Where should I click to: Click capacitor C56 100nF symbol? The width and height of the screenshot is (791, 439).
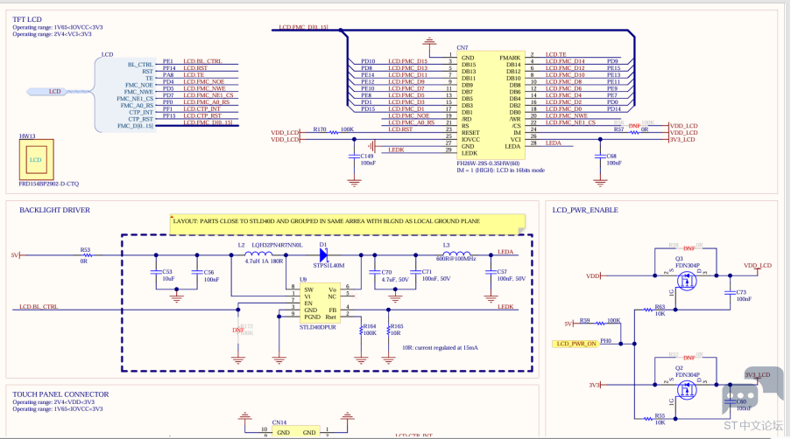(x=197, y=272)
